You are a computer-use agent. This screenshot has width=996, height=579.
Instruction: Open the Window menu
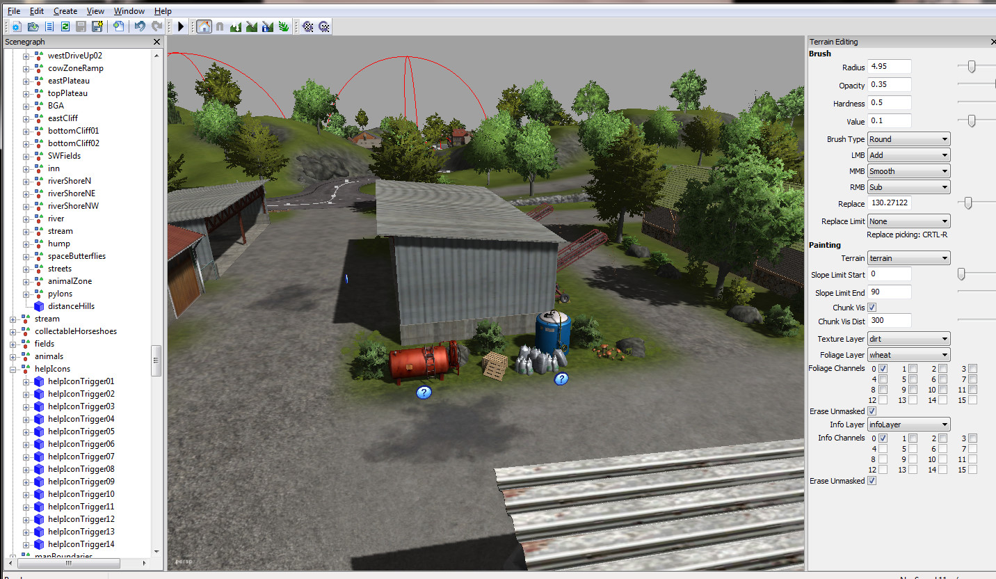(x=129, y=11)
